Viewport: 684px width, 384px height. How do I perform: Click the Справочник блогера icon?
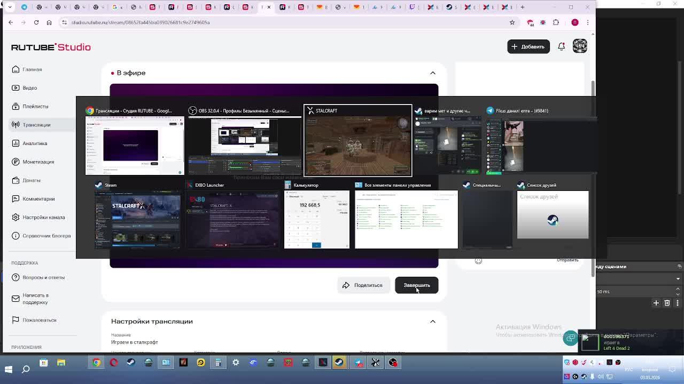point(15,236)
